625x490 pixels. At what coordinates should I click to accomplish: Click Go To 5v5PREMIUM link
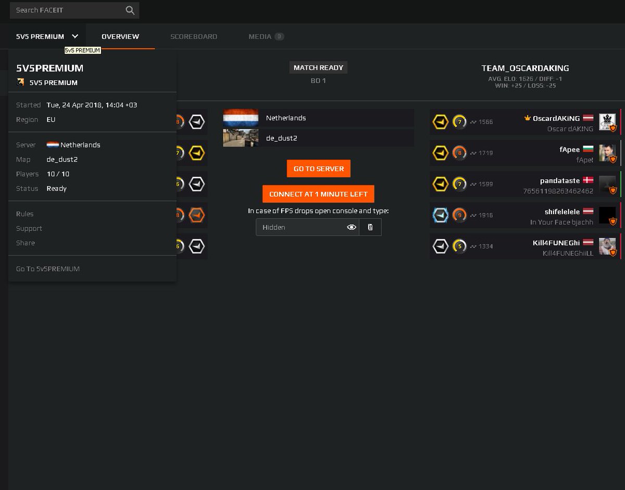point(48,269)
